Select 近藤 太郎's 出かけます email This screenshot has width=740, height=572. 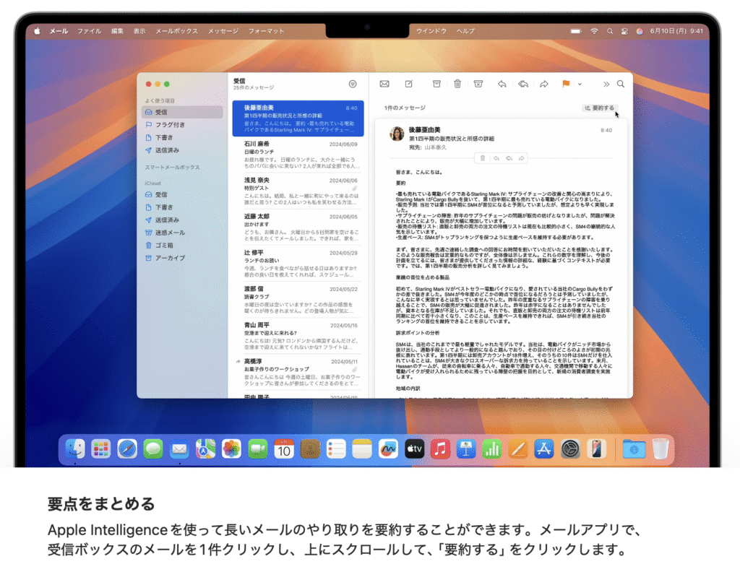pos(298,227)
